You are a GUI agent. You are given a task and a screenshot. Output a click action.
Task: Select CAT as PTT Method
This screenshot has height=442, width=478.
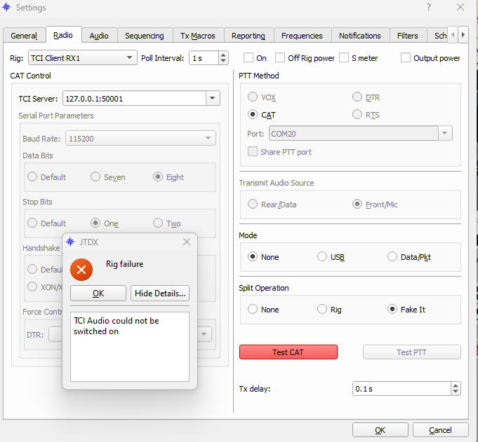(253, 115)
